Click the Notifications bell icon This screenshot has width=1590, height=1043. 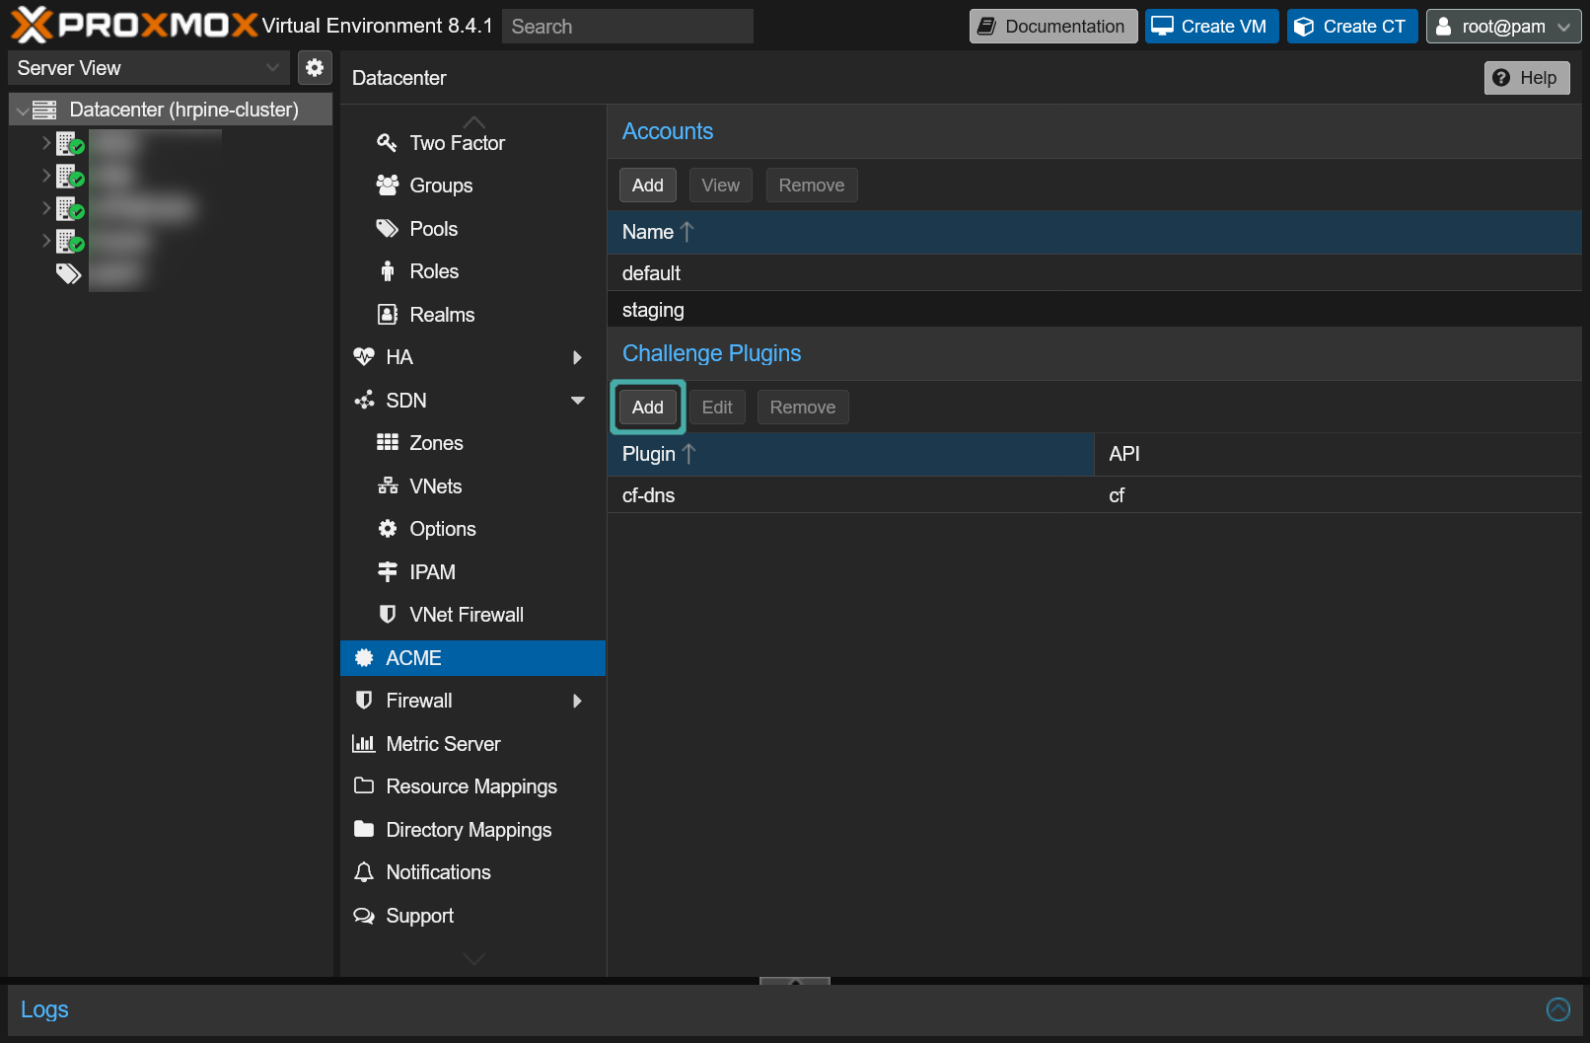click(364, 872)
